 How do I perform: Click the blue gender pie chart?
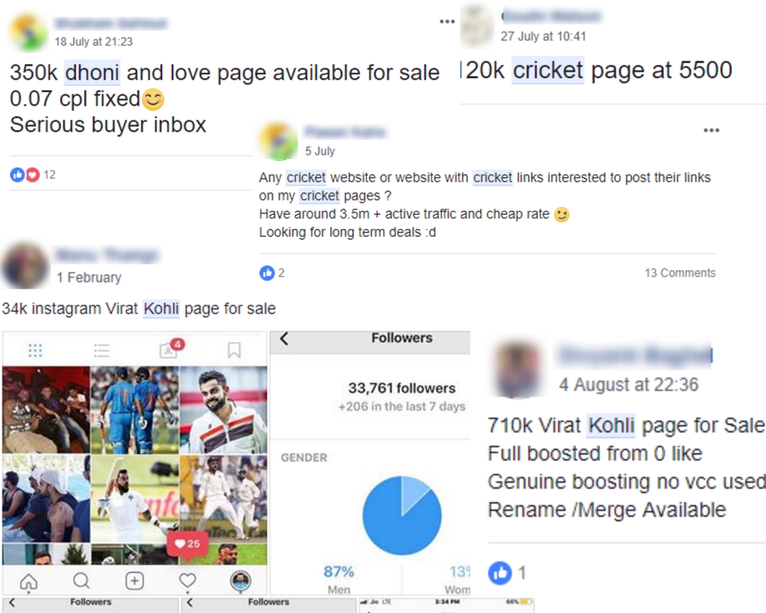coord(401,515)
